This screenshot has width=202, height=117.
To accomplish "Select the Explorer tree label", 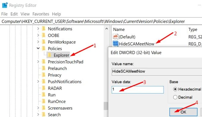I will [61, 55].
